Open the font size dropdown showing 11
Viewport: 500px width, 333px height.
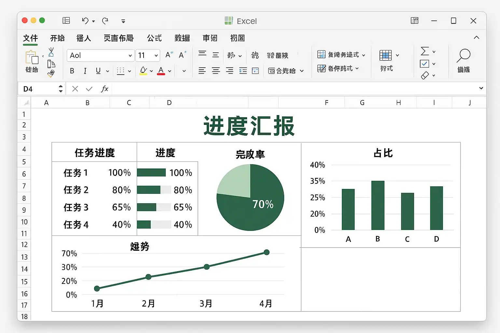click(x=156, y=56)
